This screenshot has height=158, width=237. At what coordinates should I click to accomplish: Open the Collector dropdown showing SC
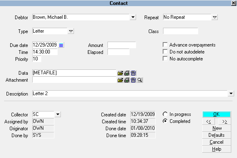point(58,114)
